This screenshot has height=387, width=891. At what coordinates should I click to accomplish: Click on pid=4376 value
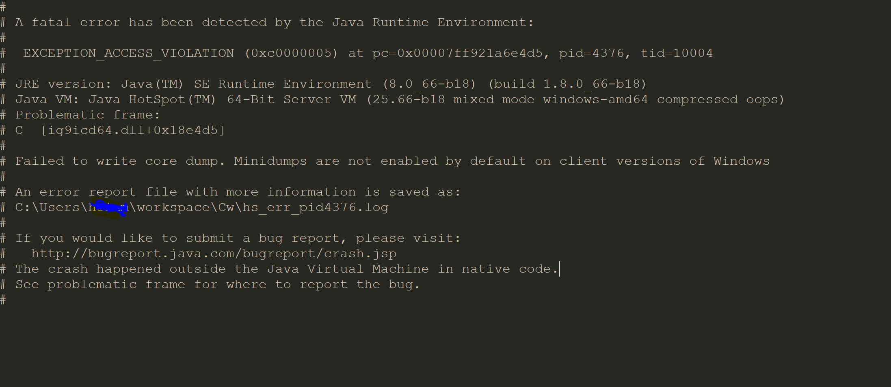coord(591,53)
